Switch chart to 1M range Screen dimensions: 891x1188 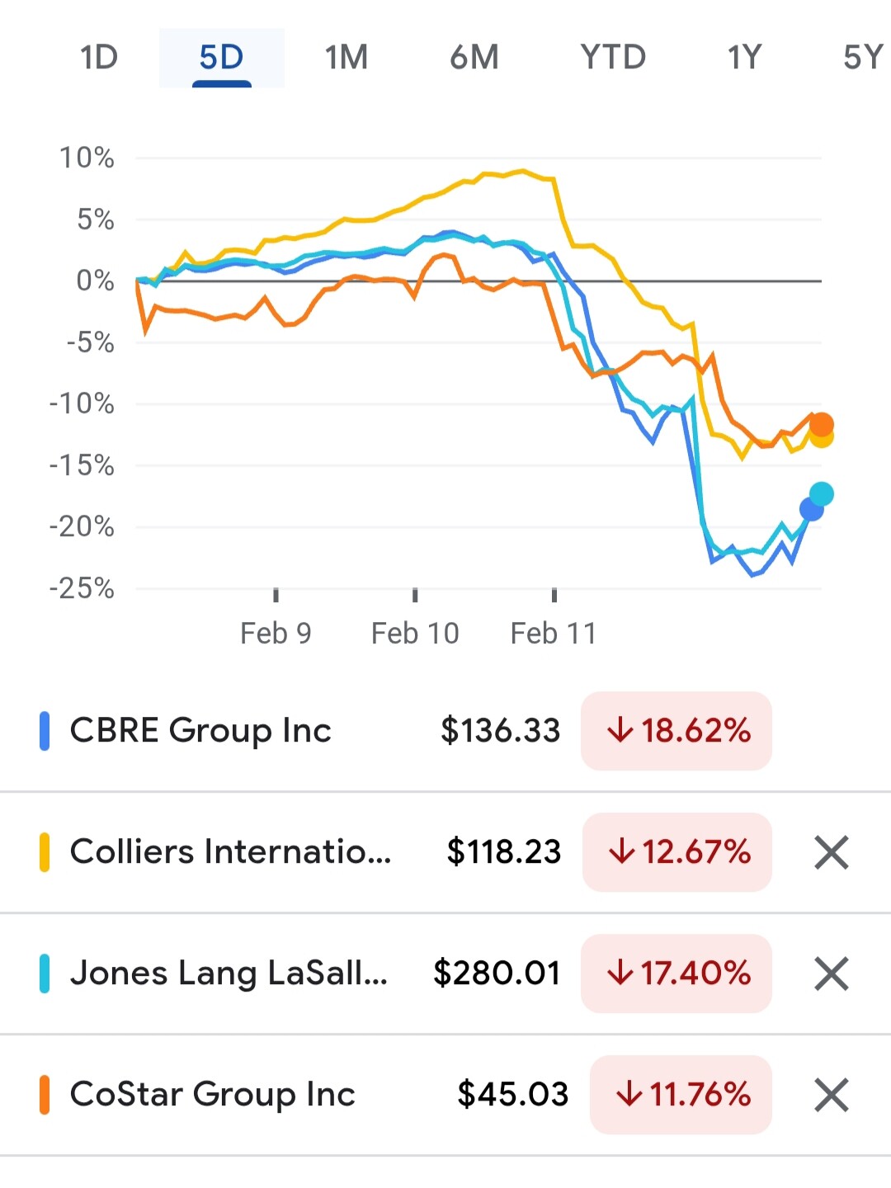(346, 58)
